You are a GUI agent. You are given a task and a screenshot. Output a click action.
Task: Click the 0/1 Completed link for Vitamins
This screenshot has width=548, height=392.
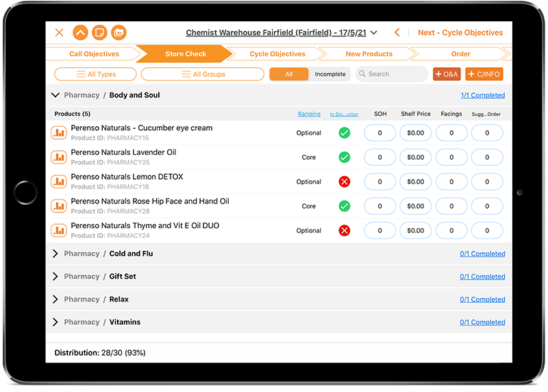[x=482, y=322]
